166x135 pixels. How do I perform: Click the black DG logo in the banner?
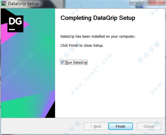coord(15,24)
